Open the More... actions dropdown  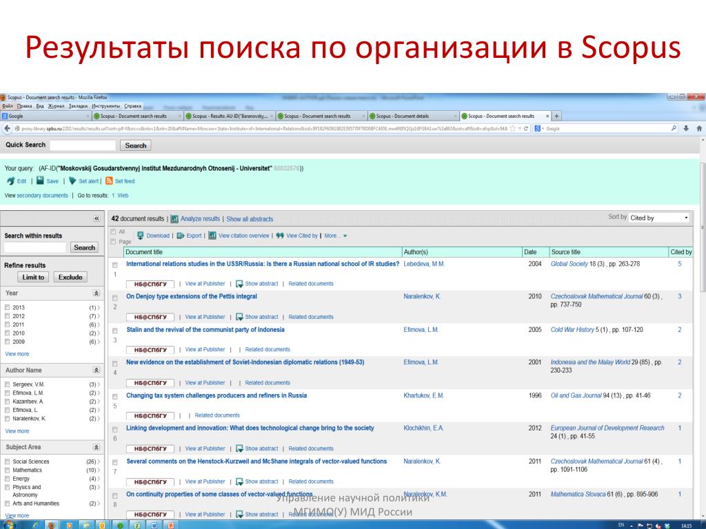click(336, 236)
